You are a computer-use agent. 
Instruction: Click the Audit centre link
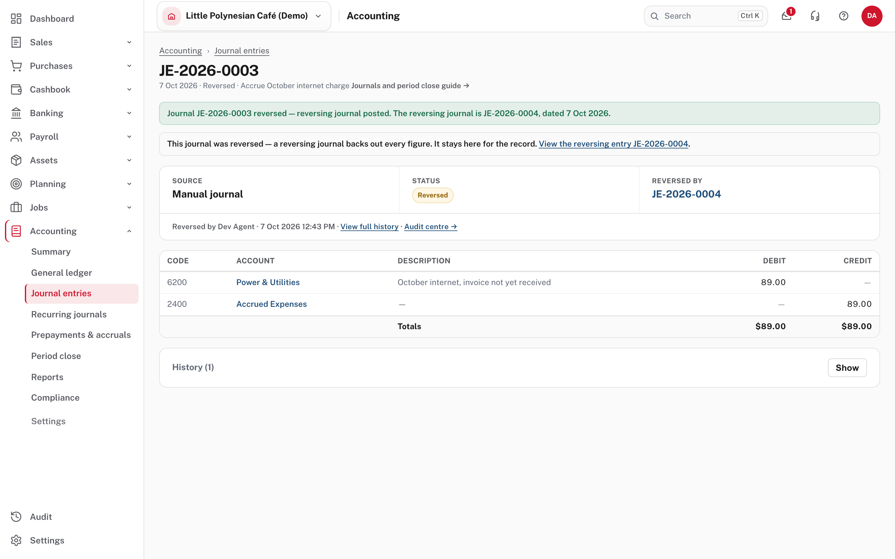click(x=430, y=227)
